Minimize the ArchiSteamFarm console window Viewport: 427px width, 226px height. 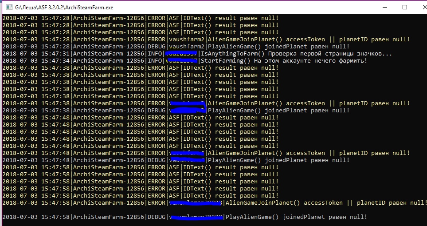pos(384,8)
